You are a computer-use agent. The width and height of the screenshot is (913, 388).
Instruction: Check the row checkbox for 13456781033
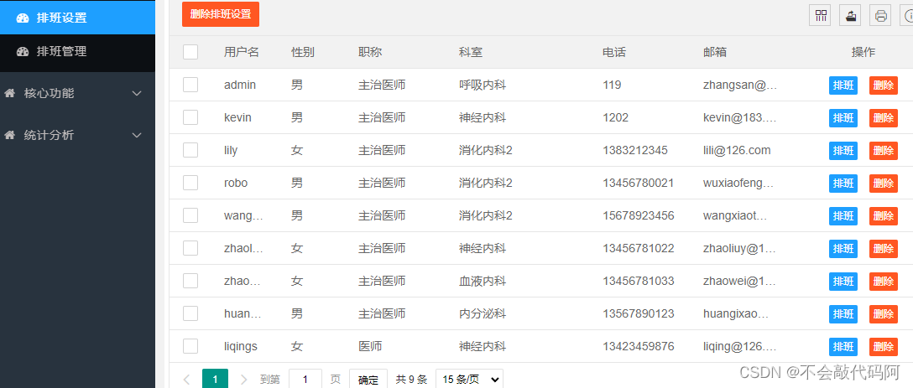tap(190, 281)
